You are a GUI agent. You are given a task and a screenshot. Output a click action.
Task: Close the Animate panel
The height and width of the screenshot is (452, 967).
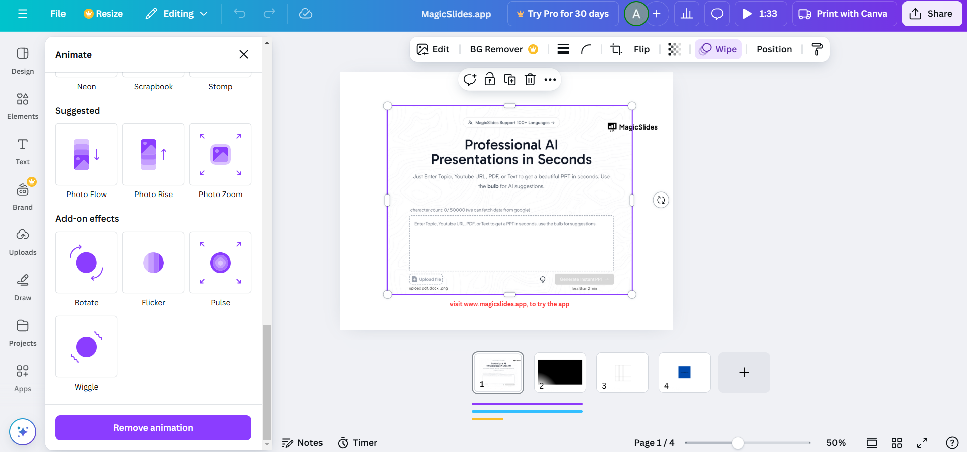tap(244, 54)
